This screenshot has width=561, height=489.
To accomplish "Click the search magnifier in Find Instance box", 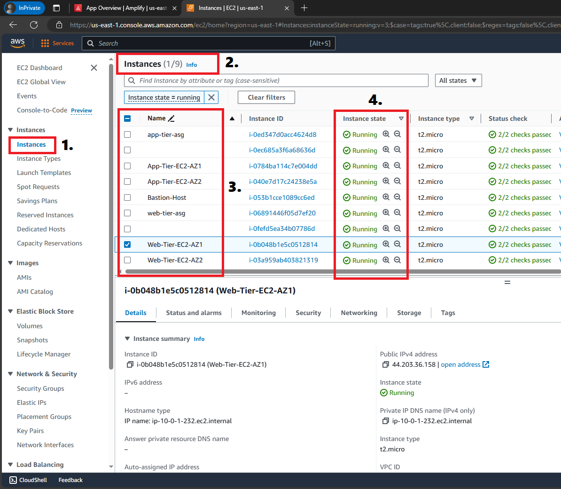I will pyautogui.click(x=132, y=80).
